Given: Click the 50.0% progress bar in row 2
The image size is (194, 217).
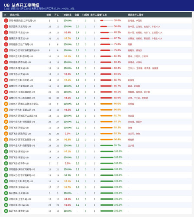Looking at the screenshot, I should coord(107,26).
